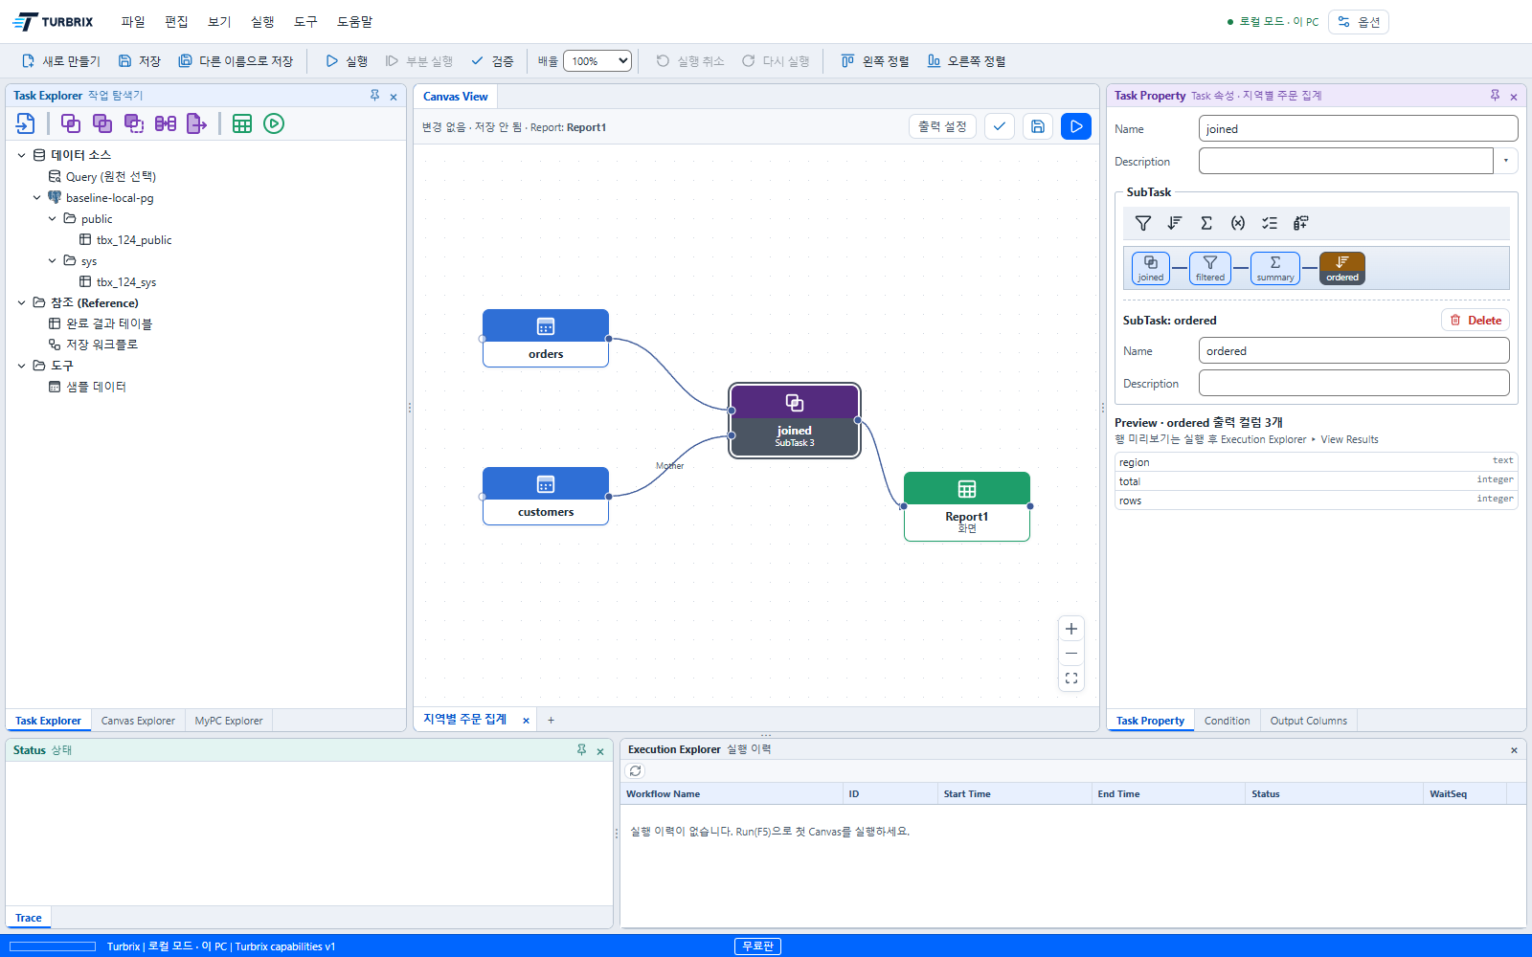Run the canvas with the blue play button
Screen dimensions: 1532x957
[1076, 126]
